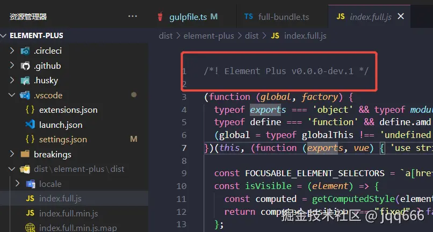Click the highlighted exports word on line 4

[268, 110]
